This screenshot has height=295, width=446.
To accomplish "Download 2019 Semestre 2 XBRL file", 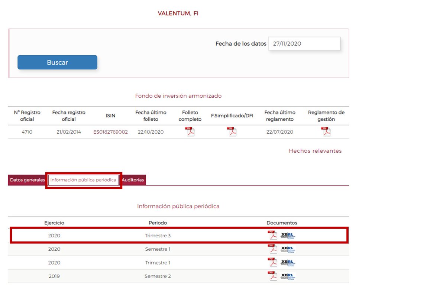I will tap(288, 276).
